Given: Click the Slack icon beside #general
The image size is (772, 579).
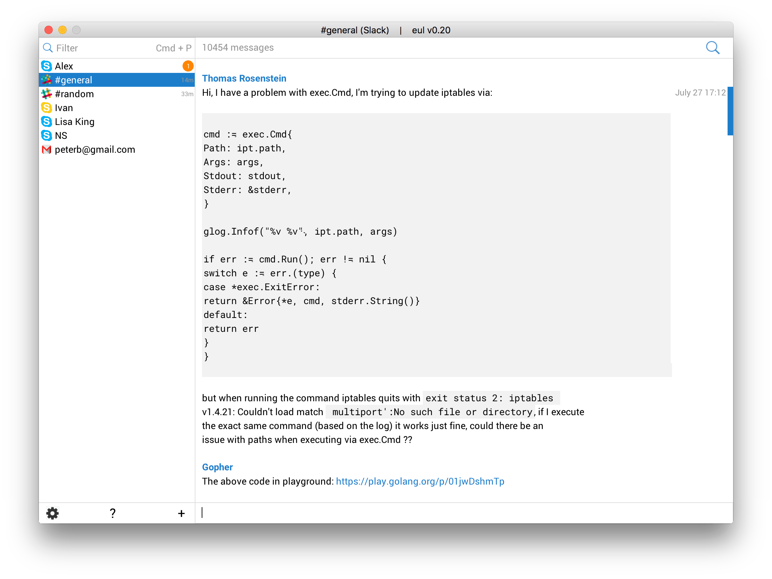Looking at the screenshot, I should [x=47, y=80].
